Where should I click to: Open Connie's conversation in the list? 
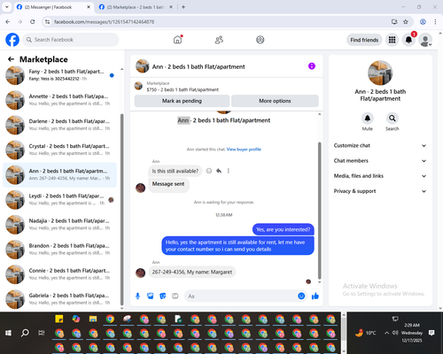coord(59,274)
